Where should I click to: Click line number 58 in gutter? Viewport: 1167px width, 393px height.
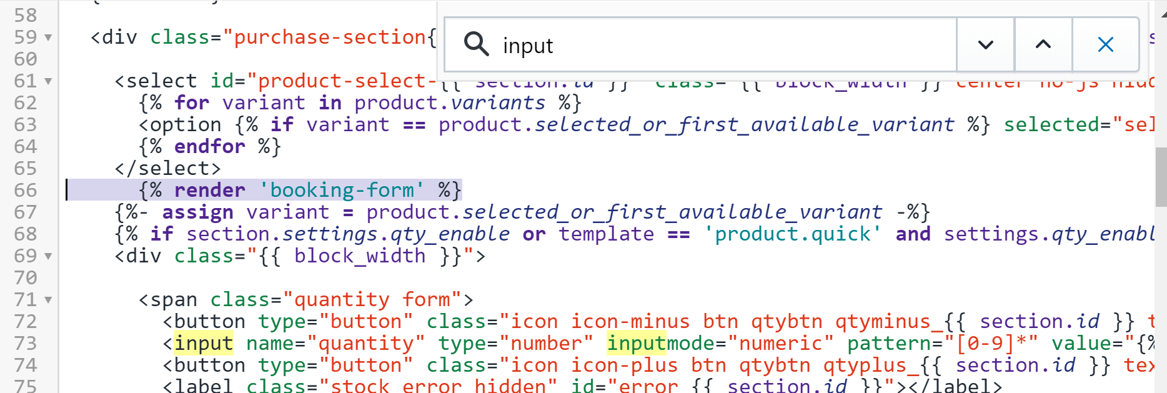point(26,15)
